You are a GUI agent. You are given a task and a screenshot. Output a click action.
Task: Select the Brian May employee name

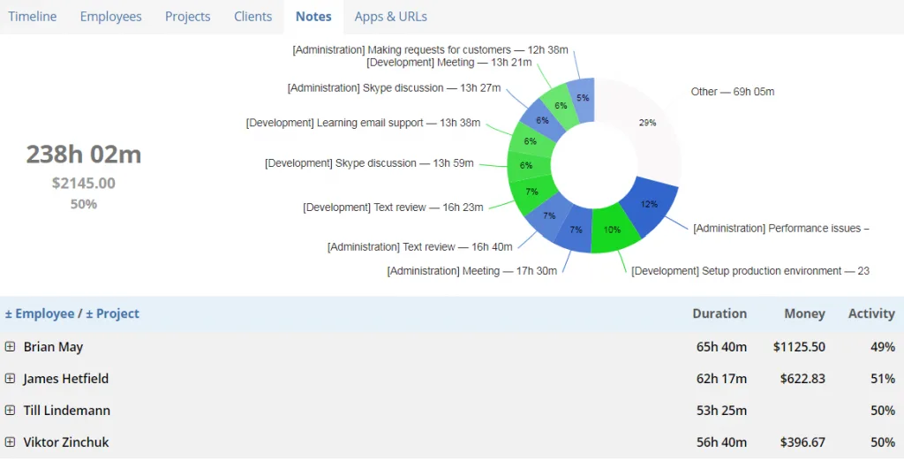click(x=53, y=347)
